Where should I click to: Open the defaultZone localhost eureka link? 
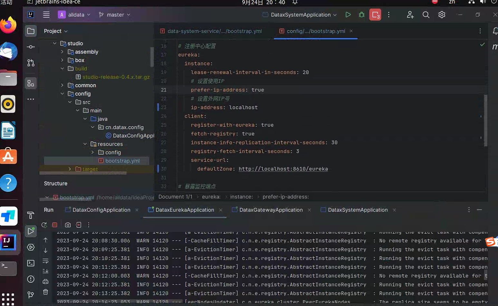[x=283, y=169]
